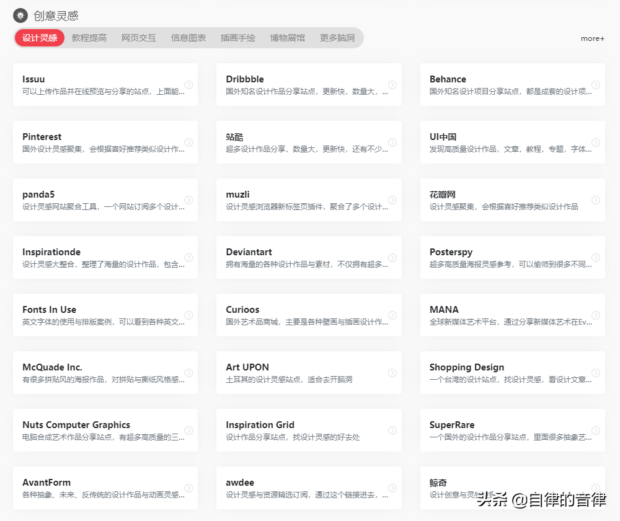620x521 pixels.
Task: Click the arrow icon on Inspirationde card
Action: [x=189, y=258]
